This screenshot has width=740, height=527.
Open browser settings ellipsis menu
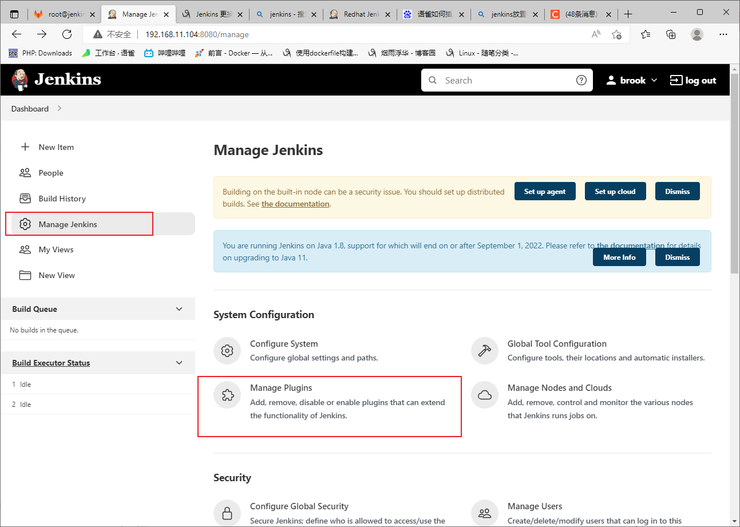click(x=722, y=34)
